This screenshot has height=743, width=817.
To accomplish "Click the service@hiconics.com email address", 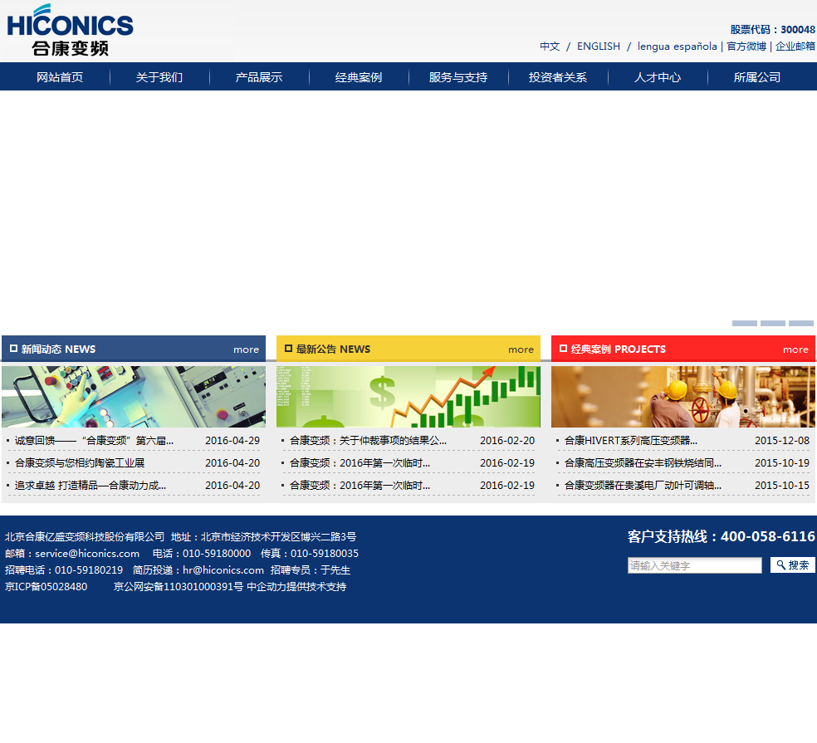I will click(x=87, y=554).
